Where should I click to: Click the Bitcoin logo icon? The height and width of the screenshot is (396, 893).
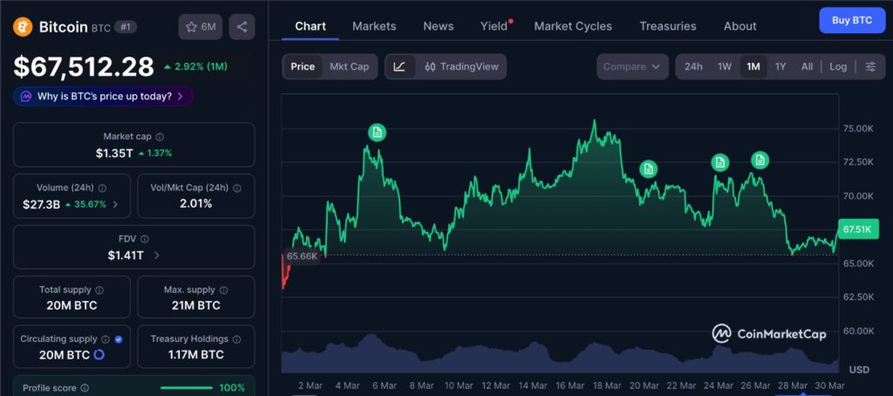point(24,27)
